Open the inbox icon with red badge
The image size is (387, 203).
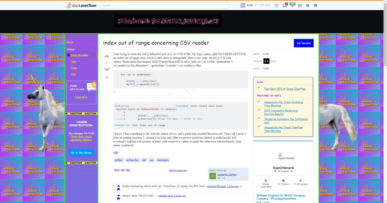[285, 5]
